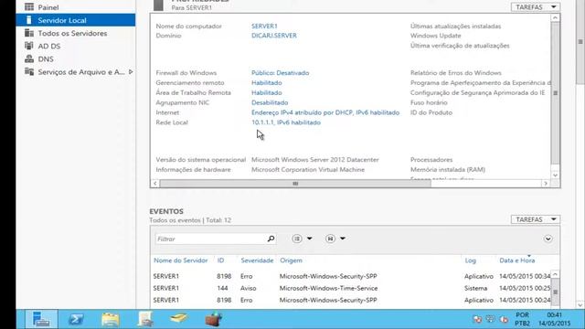Click the 10.1.1.1 Rede Local link

[286, 122]
